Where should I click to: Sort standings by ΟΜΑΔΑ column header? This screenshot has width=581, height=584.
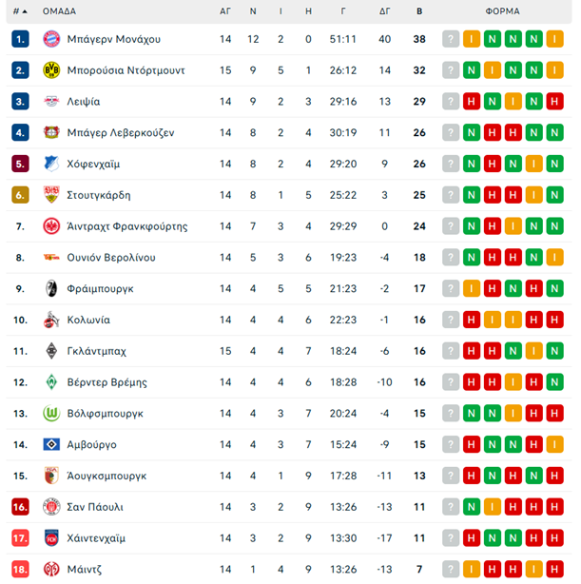59,11
